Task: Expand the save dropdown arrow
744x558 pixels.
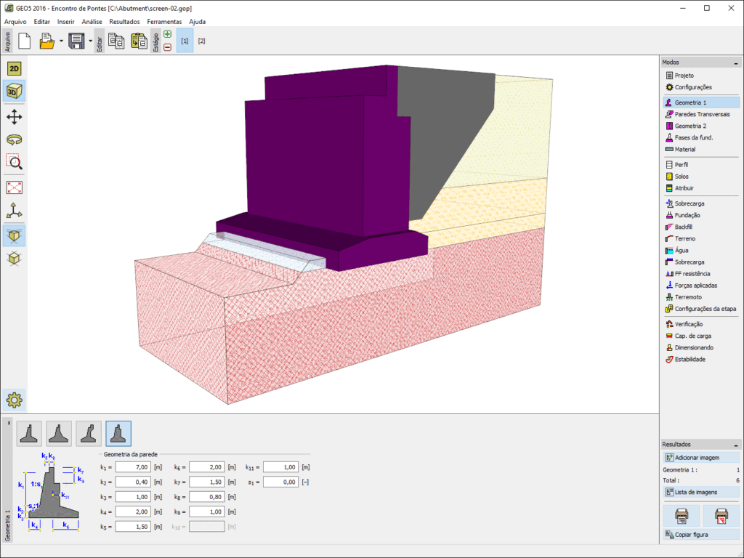Action: (x=90, y=41)
